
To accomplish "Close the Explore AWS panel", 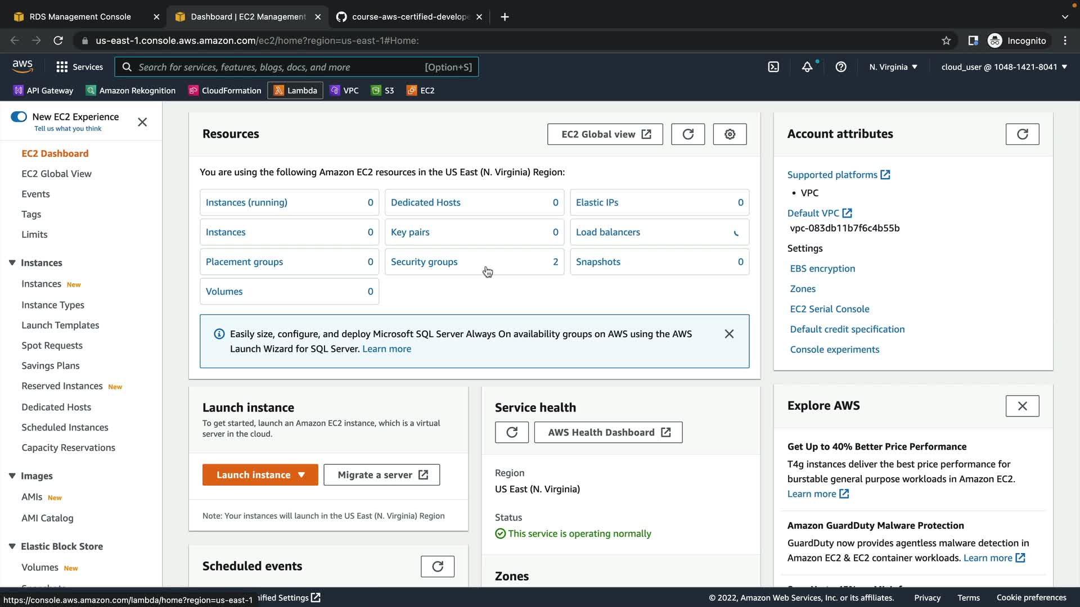I will point(1022,406).
